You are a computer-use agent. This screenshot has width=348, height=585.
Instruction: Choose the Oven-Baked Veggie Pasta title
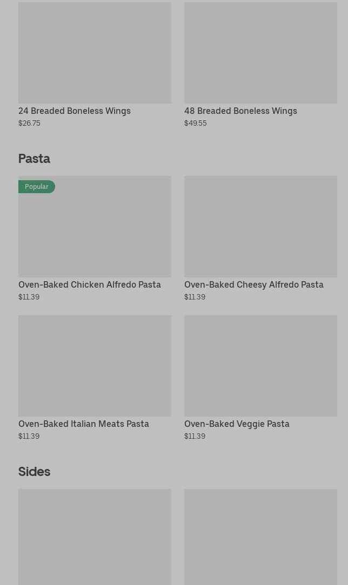point(237,424)
